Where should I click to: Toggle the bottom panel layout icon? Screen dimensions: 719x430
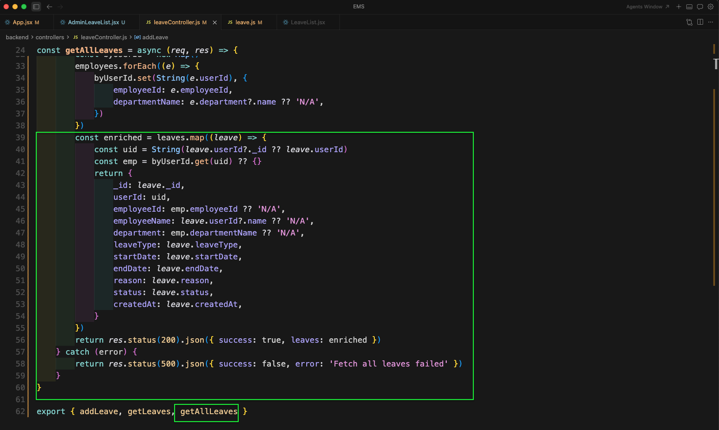(x=689, y=7)
